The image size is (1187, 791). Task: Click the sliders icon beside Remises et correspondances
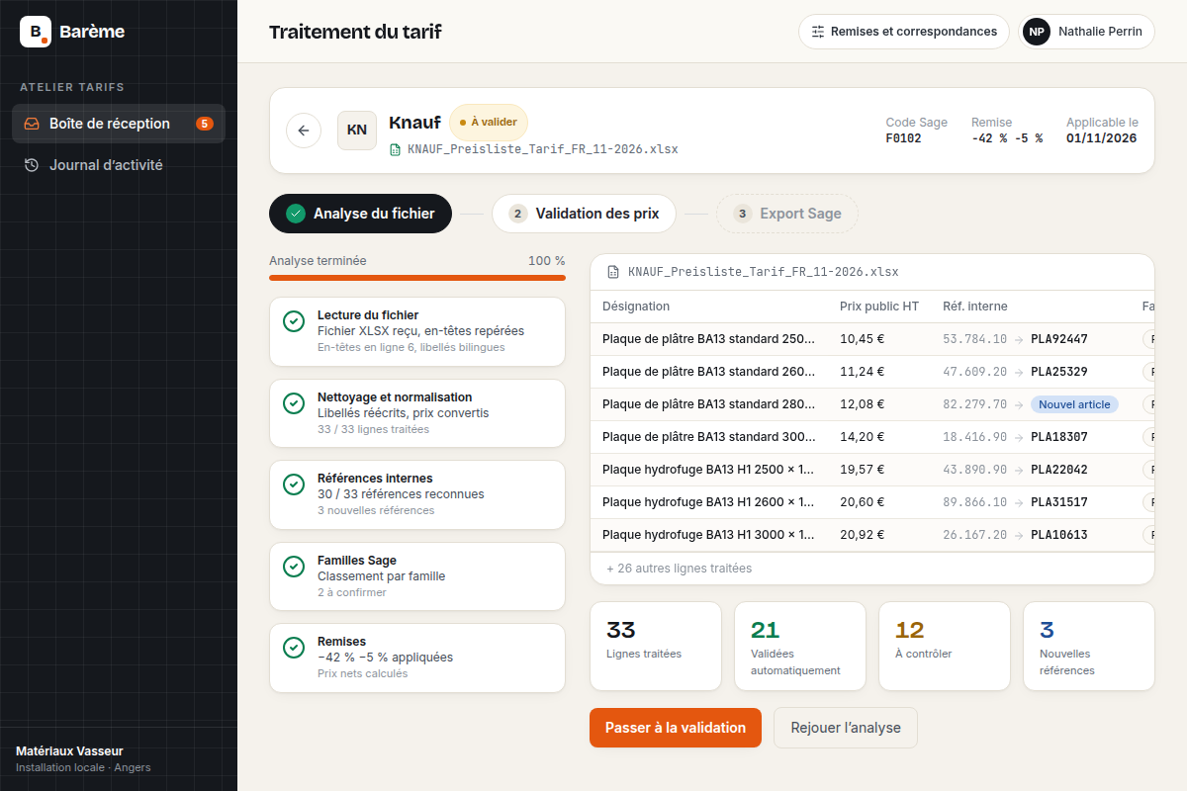tap(818, 32)
